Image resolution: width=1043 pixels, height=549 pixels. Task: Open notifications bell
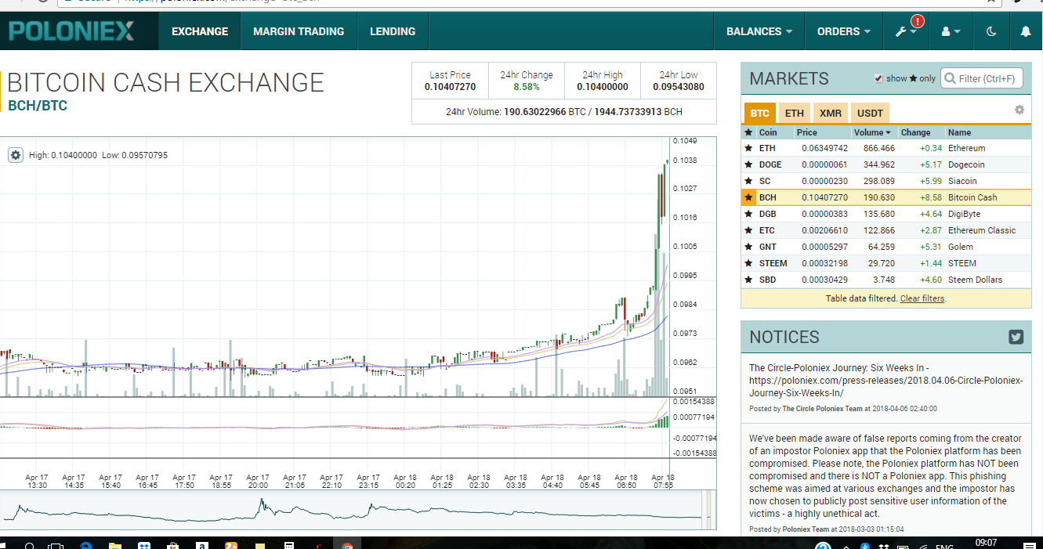tap(1026, 32)
